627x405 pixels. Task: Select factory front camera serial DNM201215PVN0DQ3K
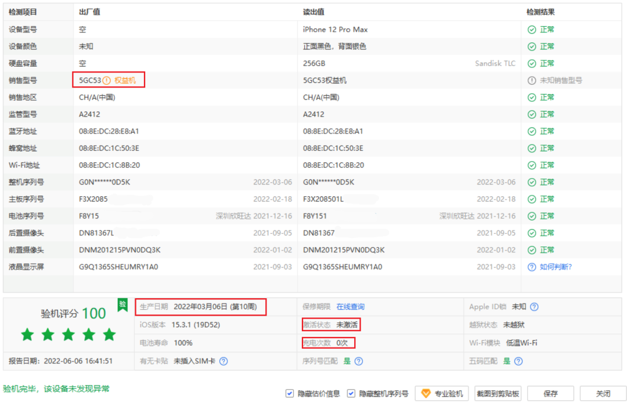[120, 250]
